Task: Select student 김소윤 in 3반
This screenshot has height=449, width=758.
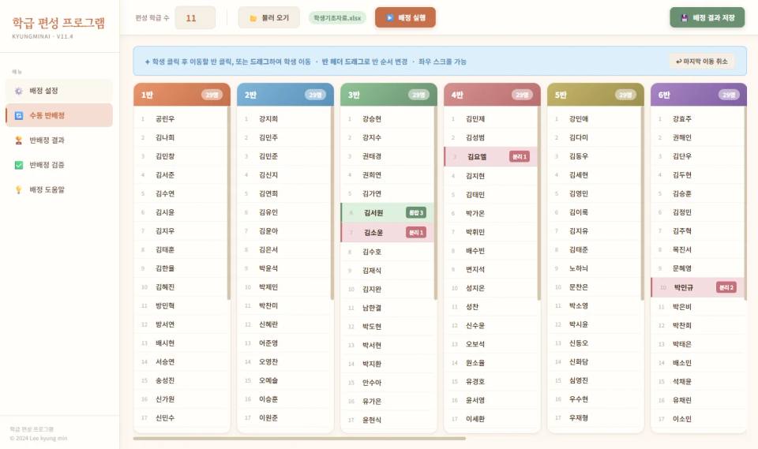Action: (x=387, y=233)
